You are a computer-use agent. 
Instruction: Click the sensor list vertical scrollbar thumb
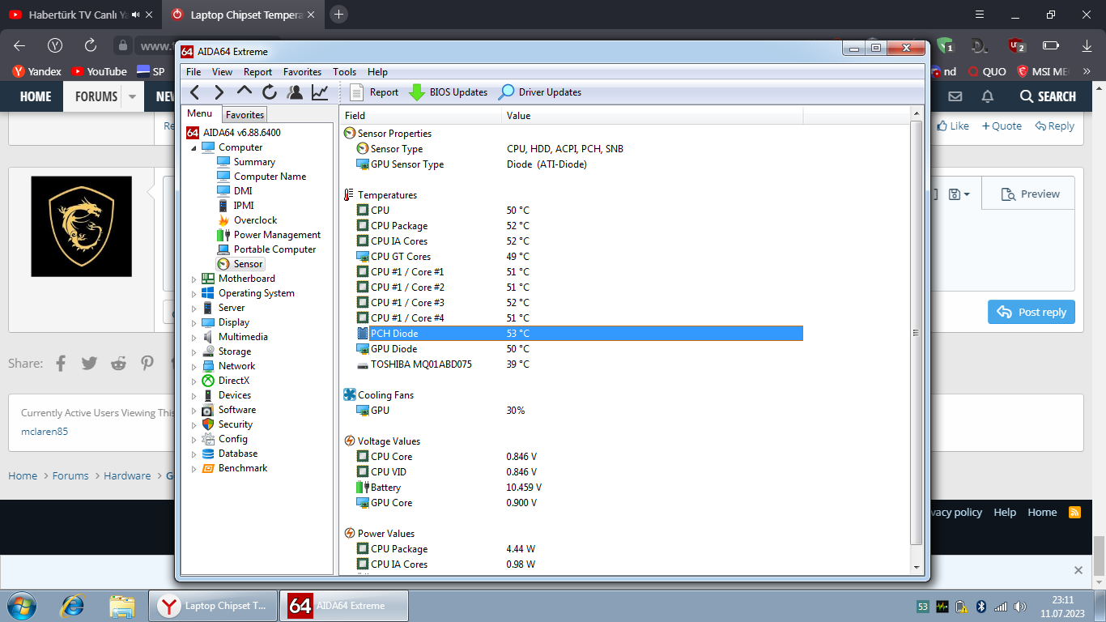coord(917,333)
